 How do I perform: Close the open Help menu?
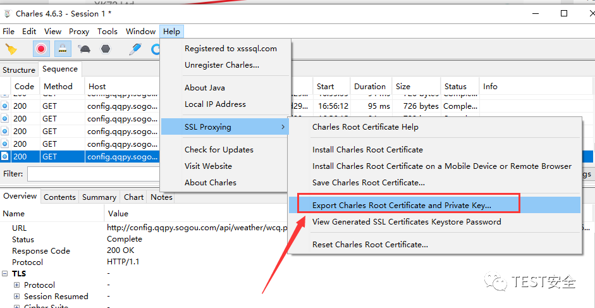(172, 32)
